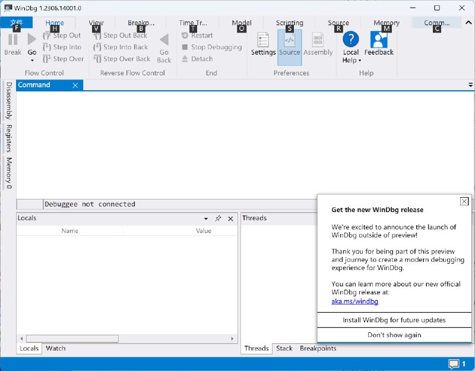Close the Locals panel
This screenshot has height=371, width=475.
(x=230, y=218)
